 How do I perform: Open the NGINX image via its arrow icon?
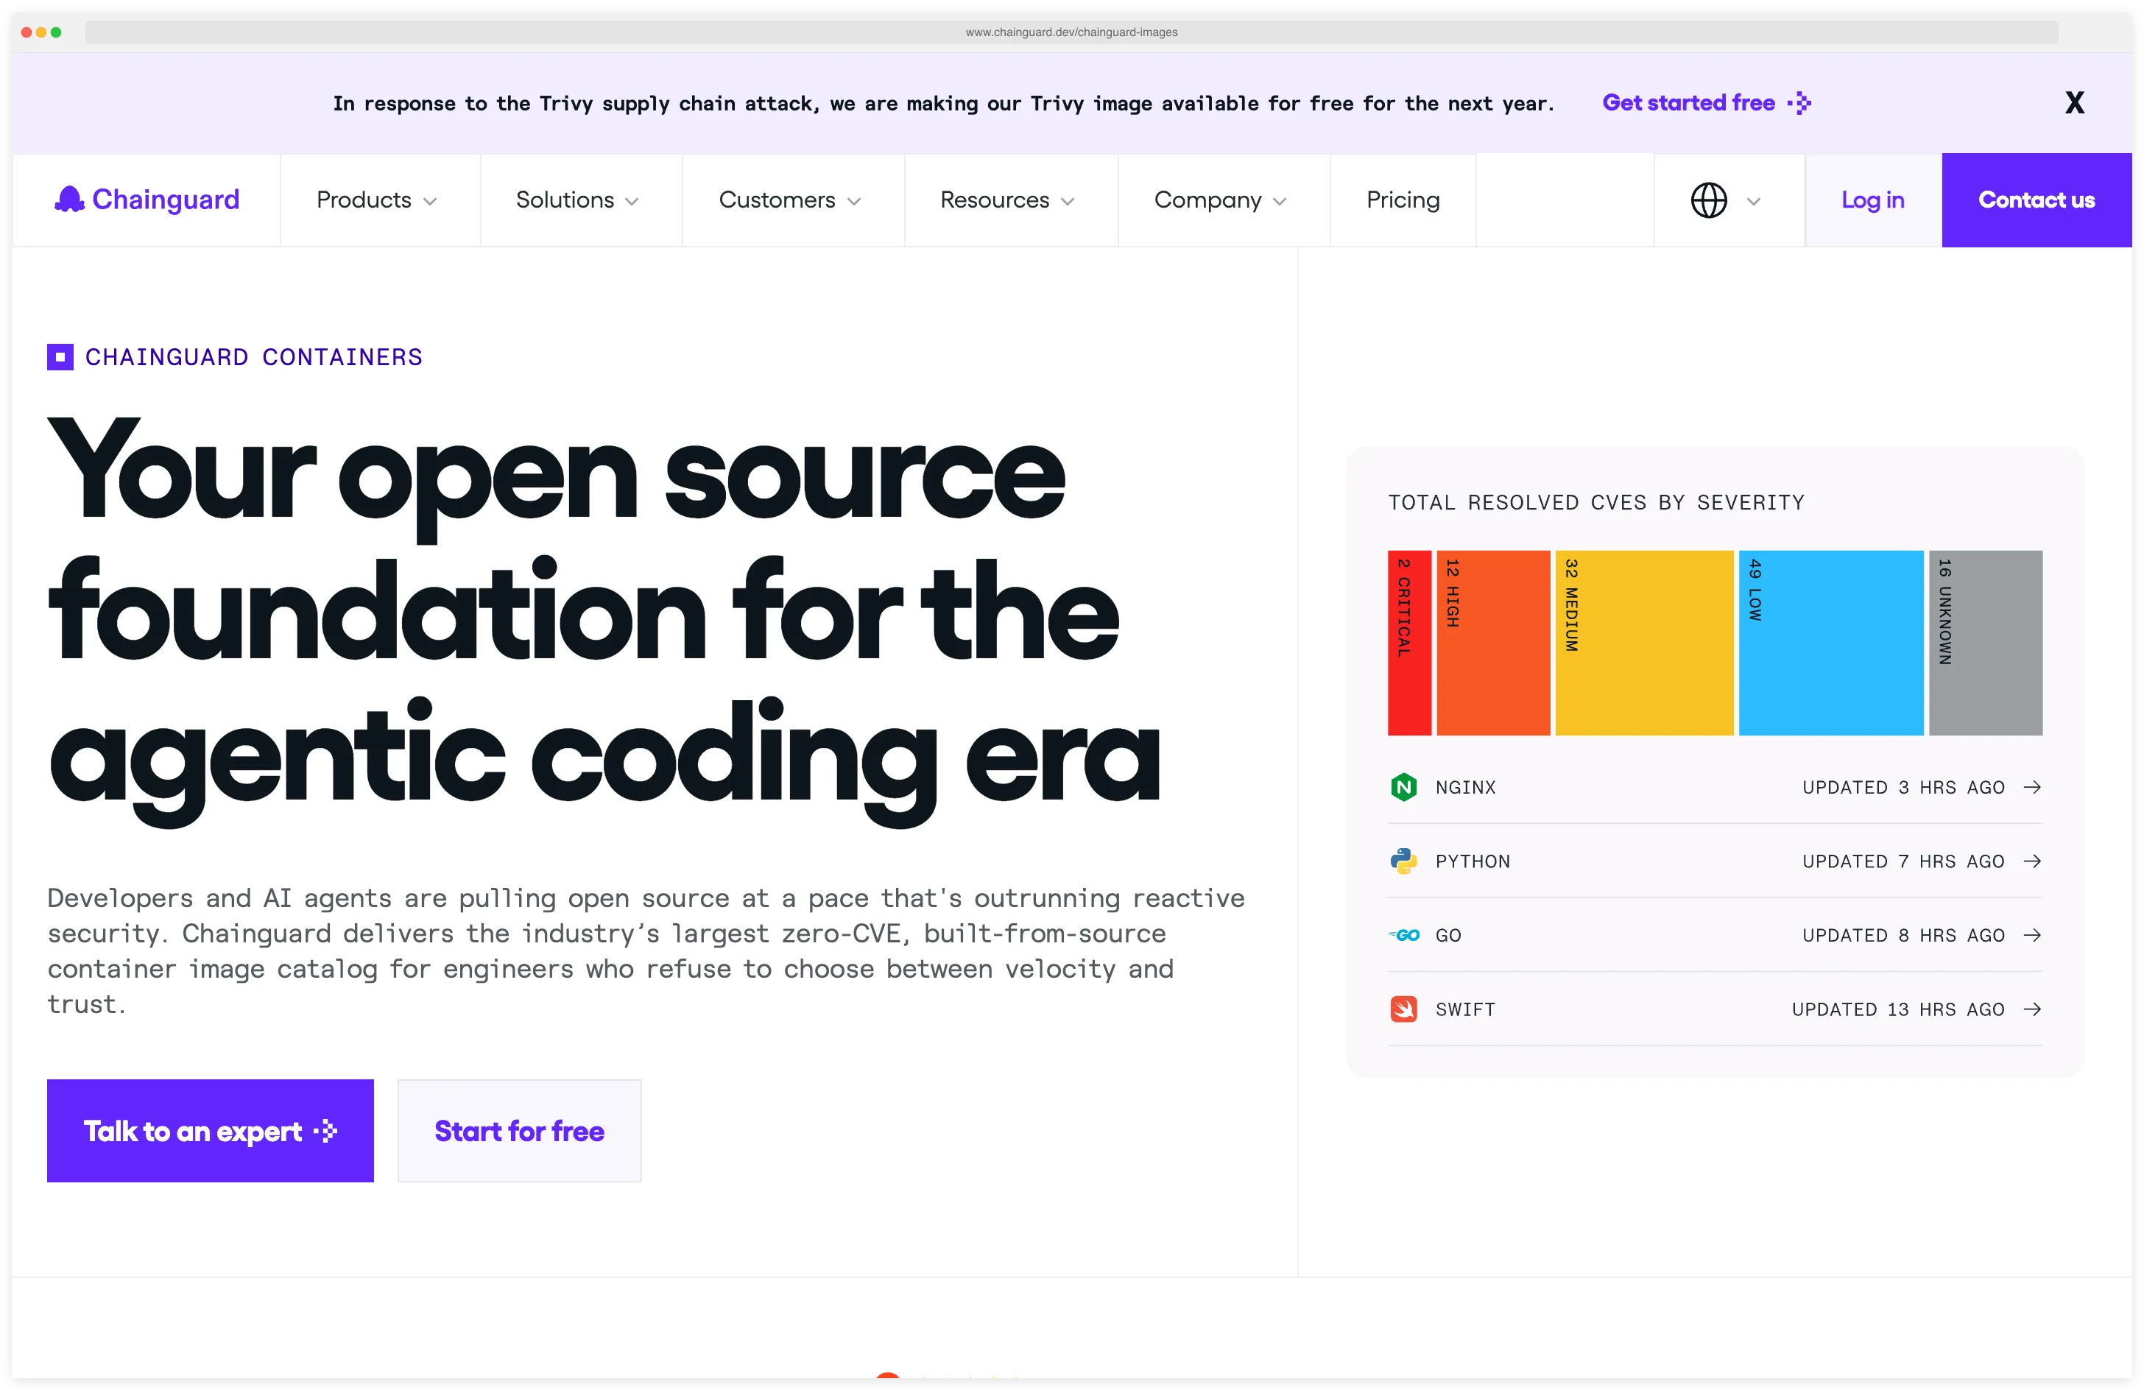tap(2032, 786)
